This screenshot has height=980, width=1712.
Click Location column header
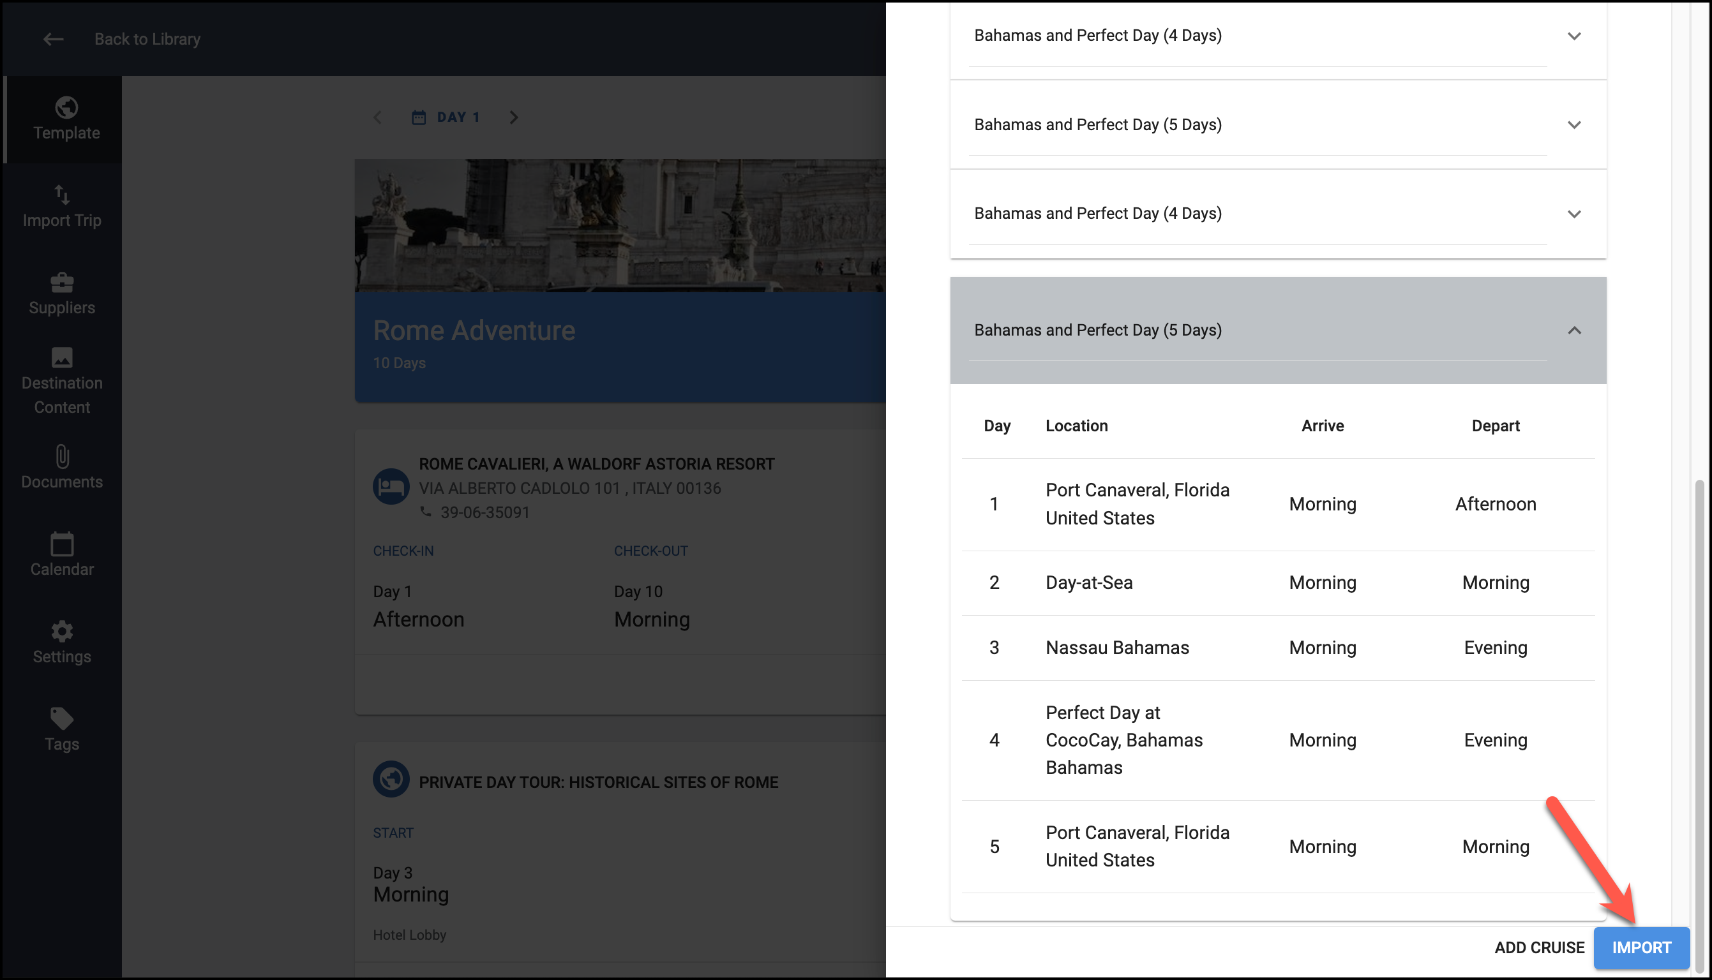pyautogui.click(x=1076, y=426)
